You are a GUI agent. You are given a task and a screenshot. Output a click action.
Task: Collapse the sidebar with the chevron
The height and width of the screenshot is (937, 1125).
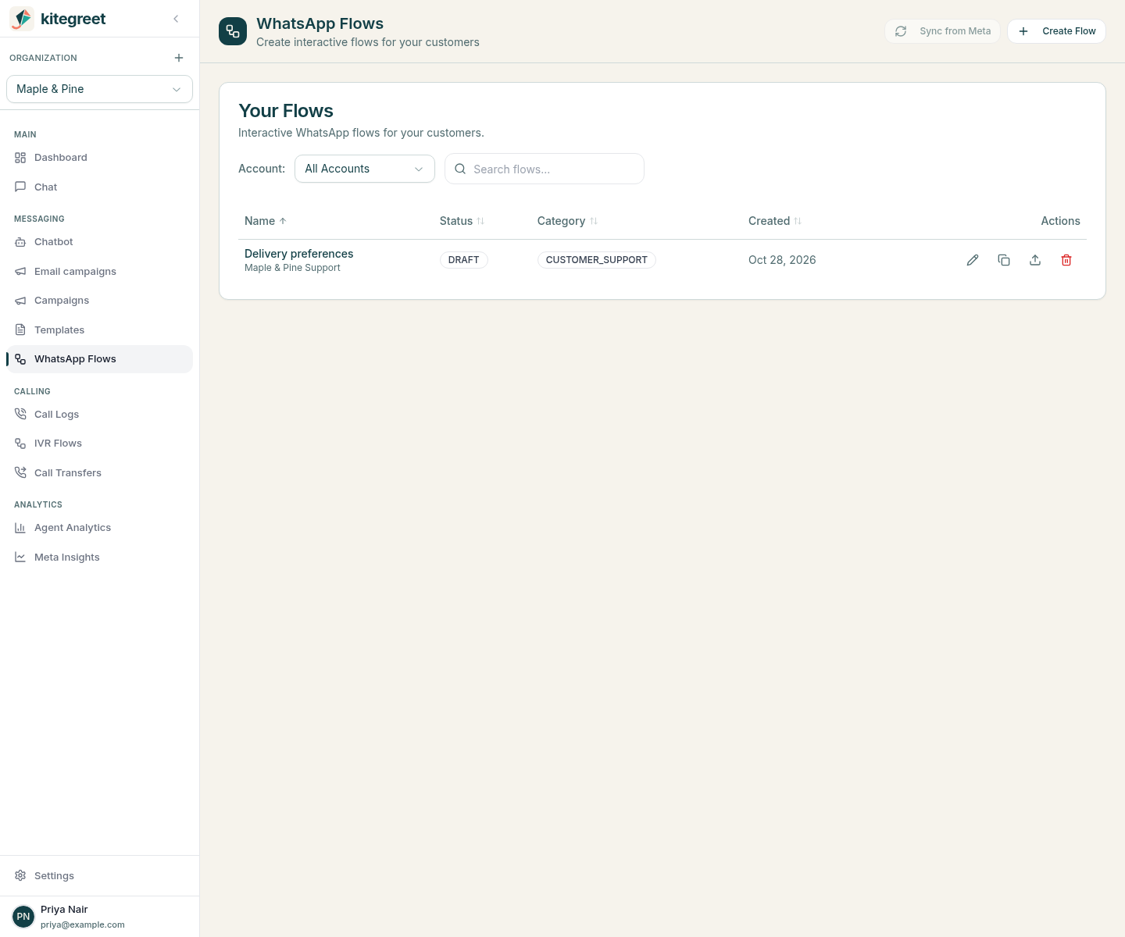point(176,19)
